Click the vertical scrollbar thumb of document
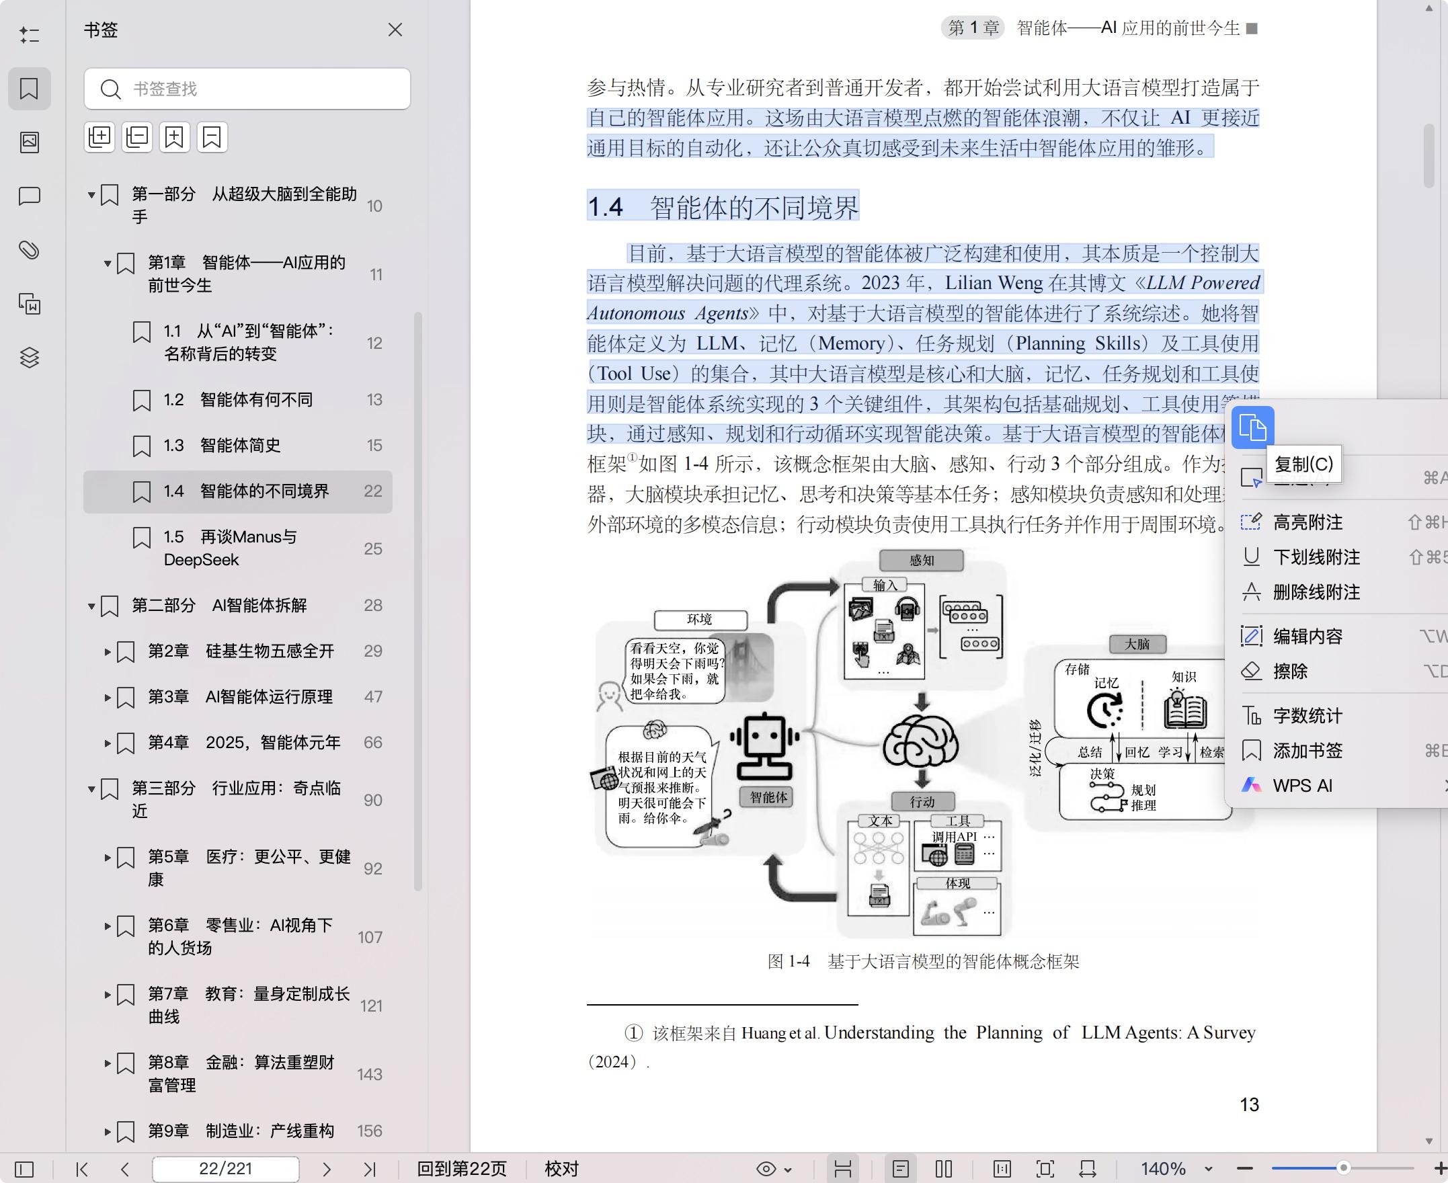This screenshot has height=1183, width=1448. (1430, 155)
